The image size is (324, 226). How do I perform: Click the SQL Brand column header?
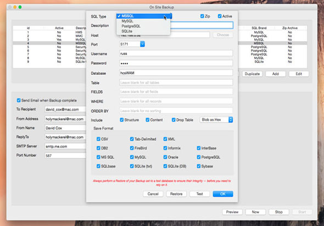click(259, 28)
